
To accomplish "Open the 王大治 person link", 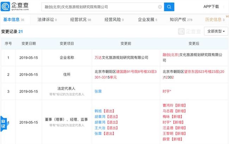I will [100, 128].
